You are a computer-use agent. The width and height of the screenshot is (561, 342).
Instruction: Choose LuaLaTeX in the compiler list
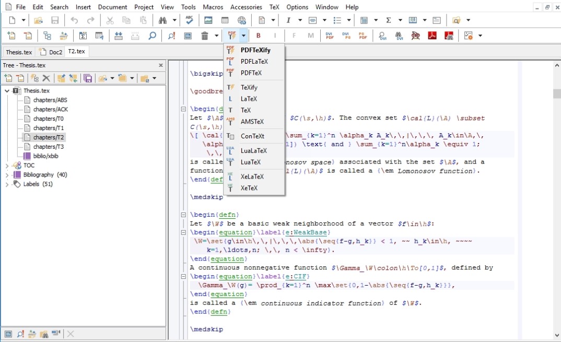253,150
